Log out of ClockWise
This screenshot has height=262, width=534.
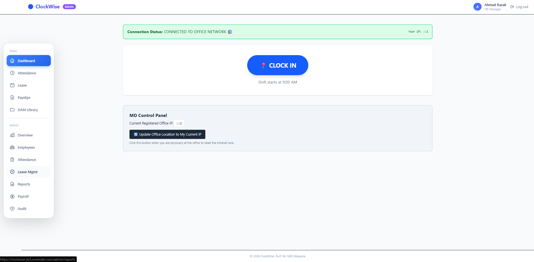coord(519,7)
